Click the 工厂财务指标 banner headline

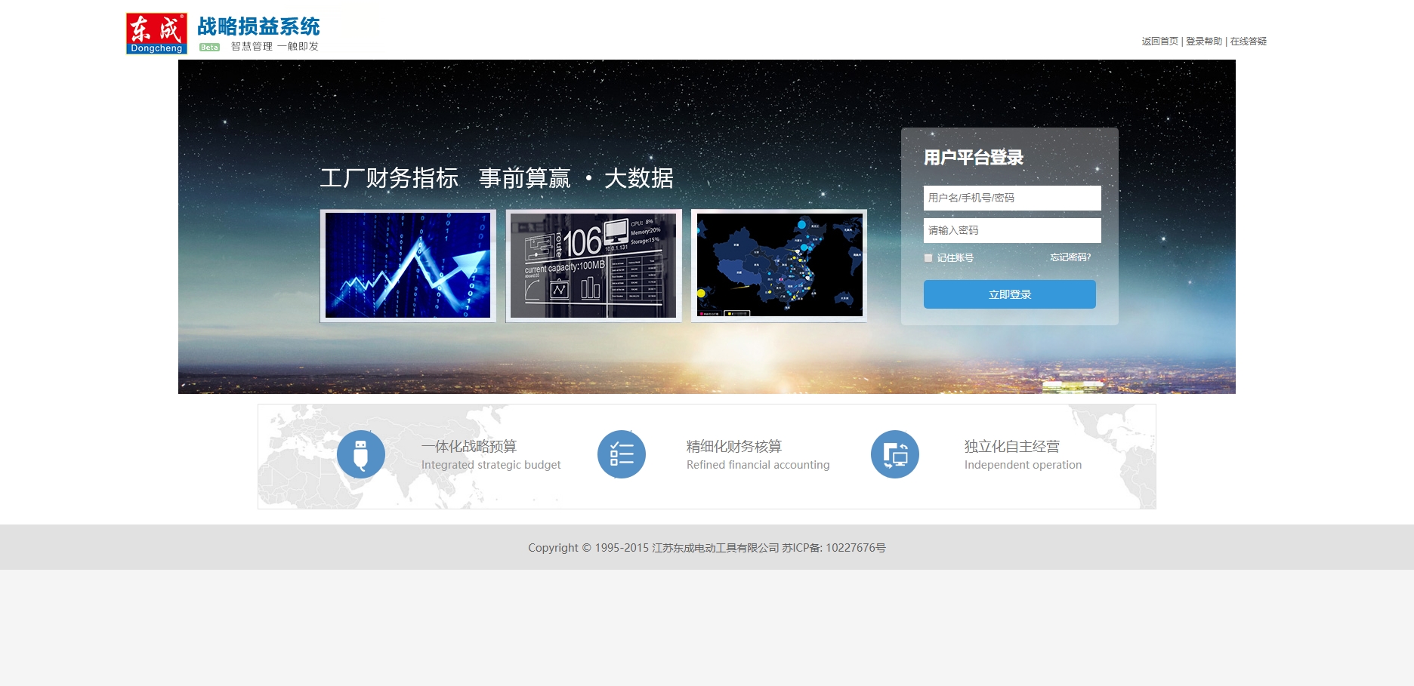click(x=389, y=178)
